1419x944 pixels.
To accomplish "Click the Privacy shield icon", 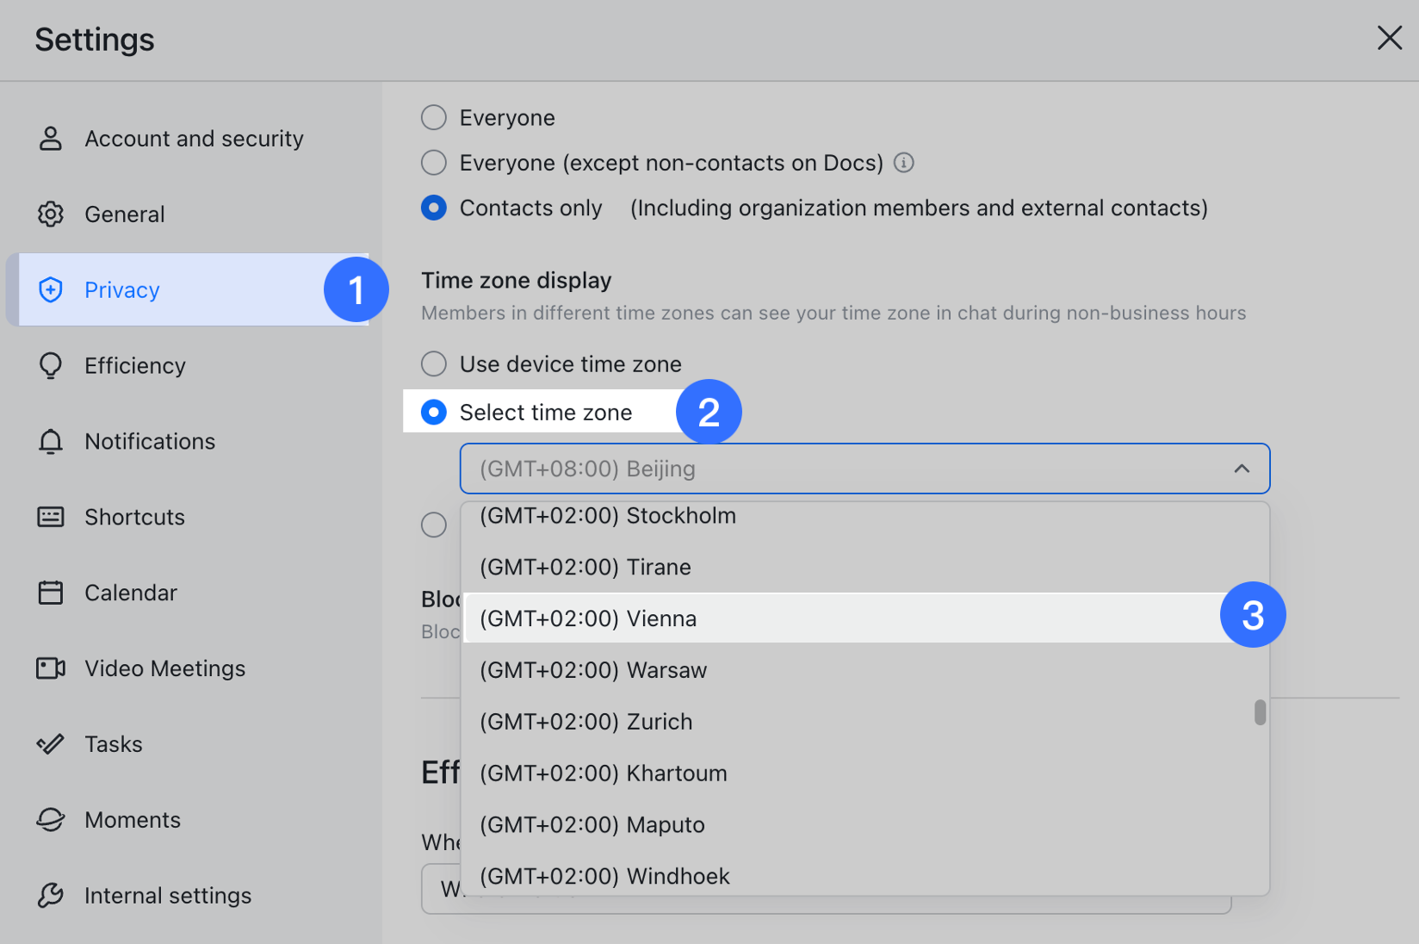I will pos(51,290).
